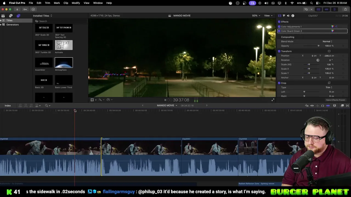Click the Import Media arrow button
Viewport: 351px width, 197px height.
pos(17,9)
